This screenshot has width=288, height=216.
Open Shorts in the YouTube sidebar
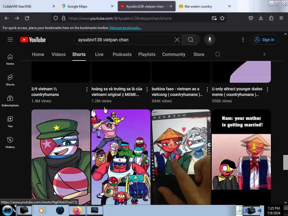tap(10, 80)
